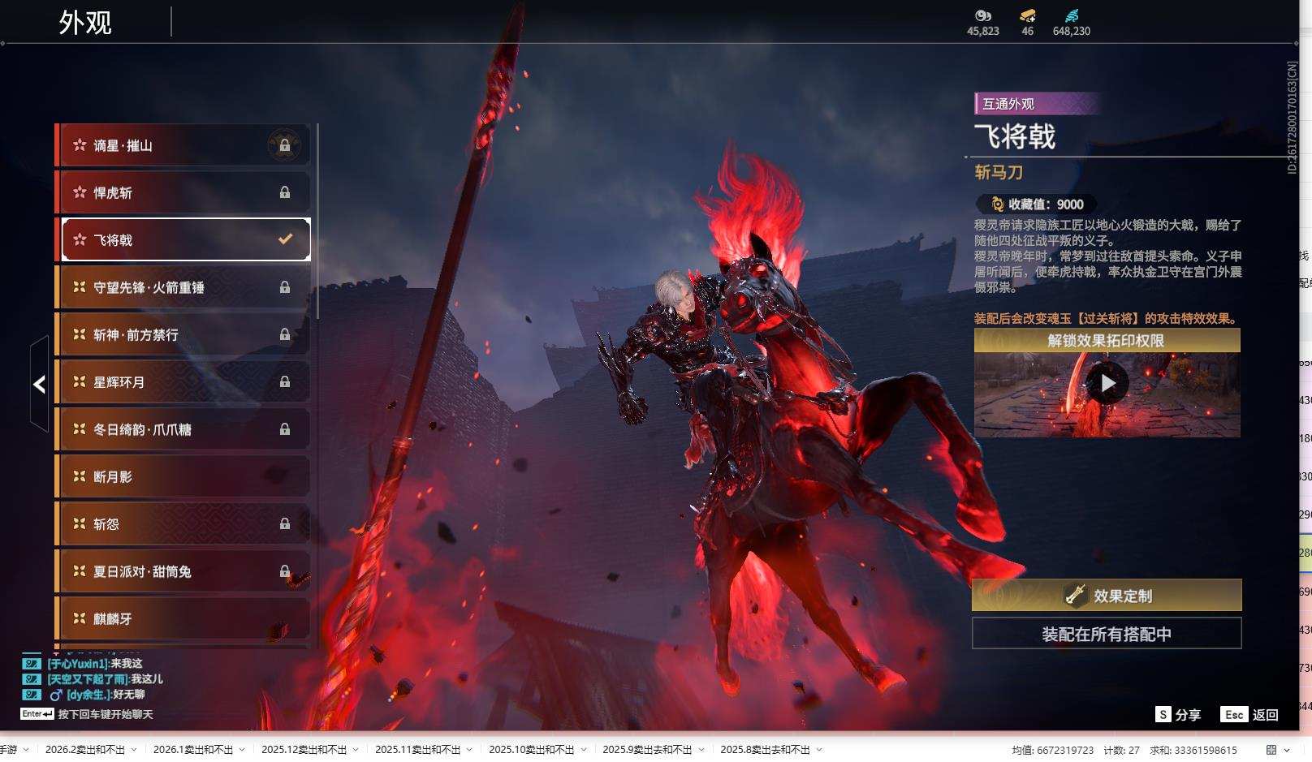Screen dimensions: 1312x762
Task: Switch to the 2025.10卖出和不出 sheet tab
Action: (x=531, y=750)
